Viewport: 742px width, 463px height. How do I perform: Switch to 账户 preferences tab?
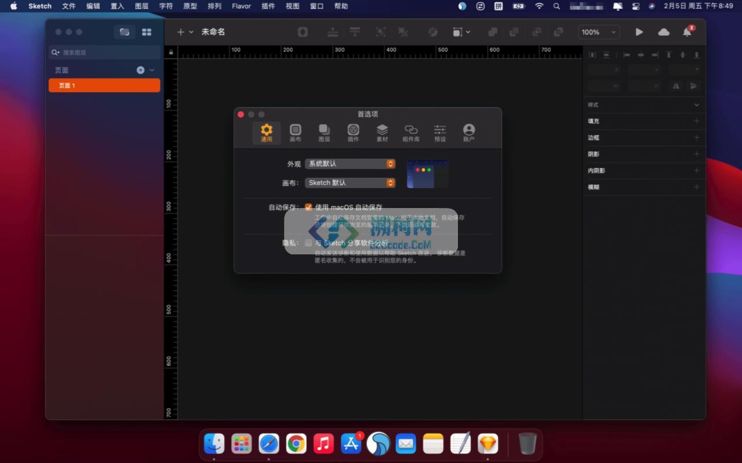point(469,133)
